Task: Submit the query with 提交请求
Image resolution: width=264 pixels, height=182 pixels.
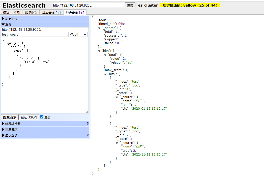Action: (10, 117)
